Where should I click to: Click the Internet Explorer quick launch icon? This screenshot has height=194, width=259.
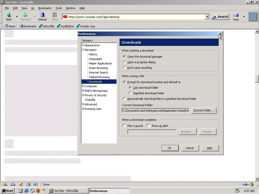tap(26, 191)
